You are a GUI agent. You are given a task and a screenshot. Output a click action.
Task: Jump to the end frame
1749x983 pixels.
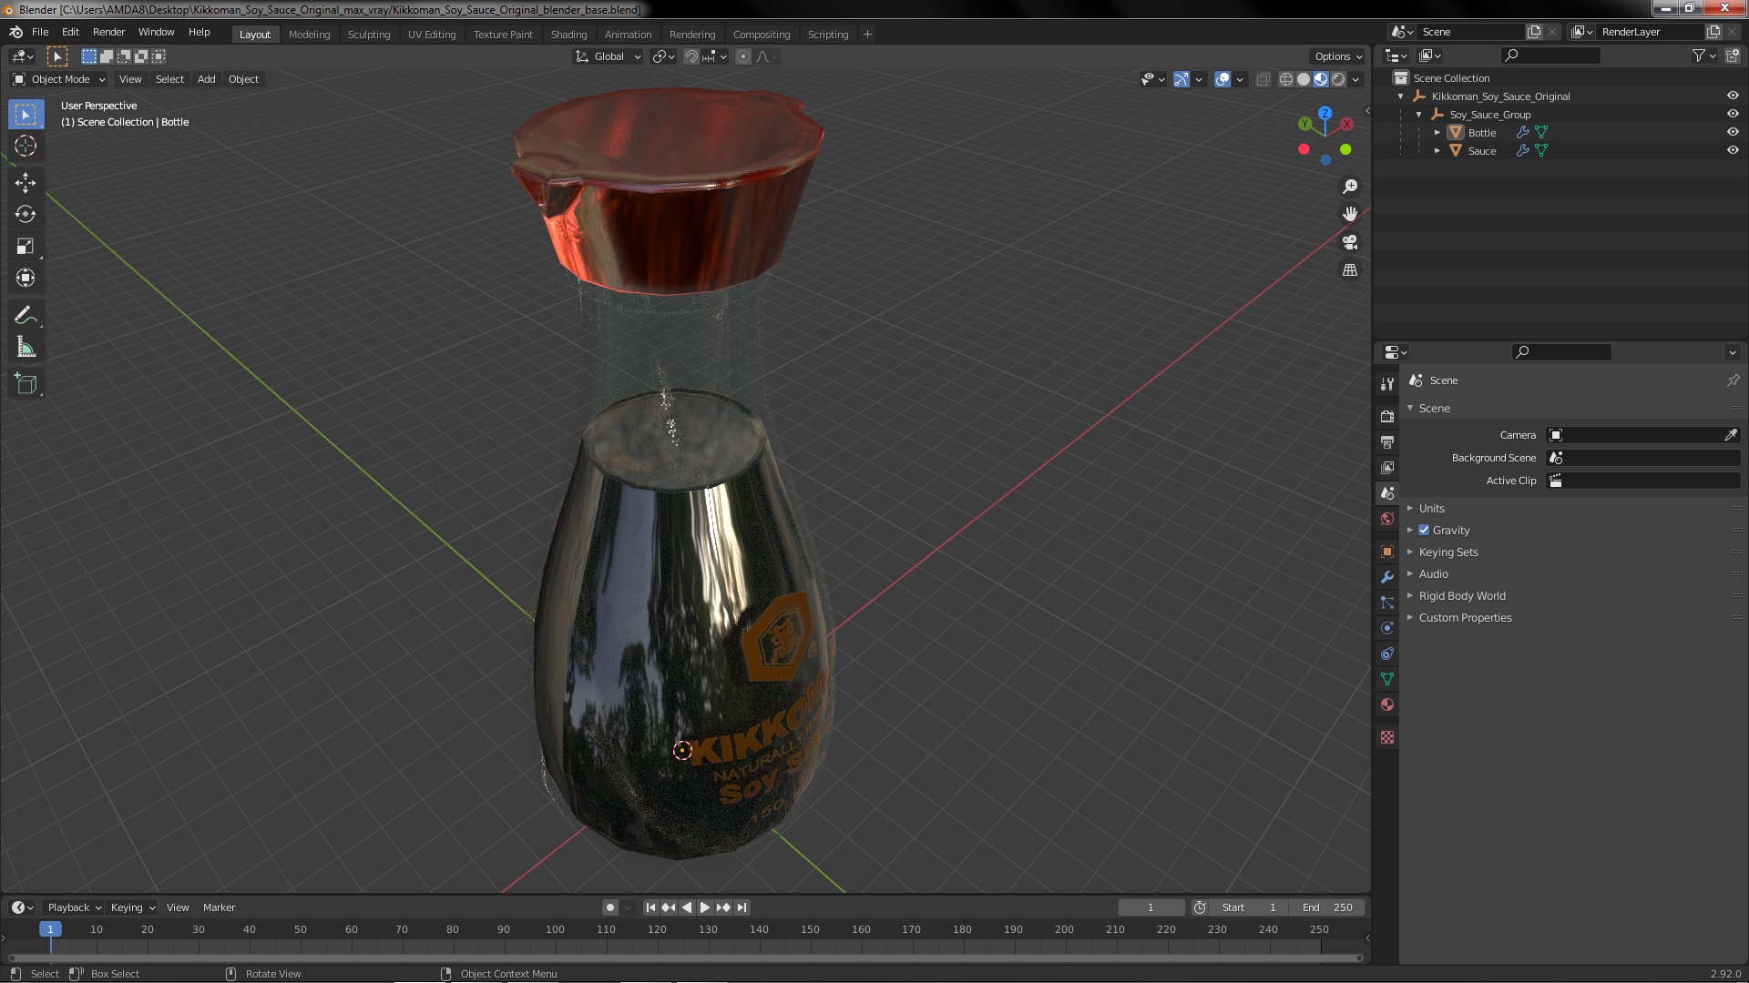742,907
